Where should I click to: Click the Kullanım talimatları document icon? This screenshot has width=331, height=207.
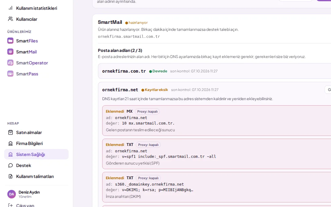click(10, 176)
